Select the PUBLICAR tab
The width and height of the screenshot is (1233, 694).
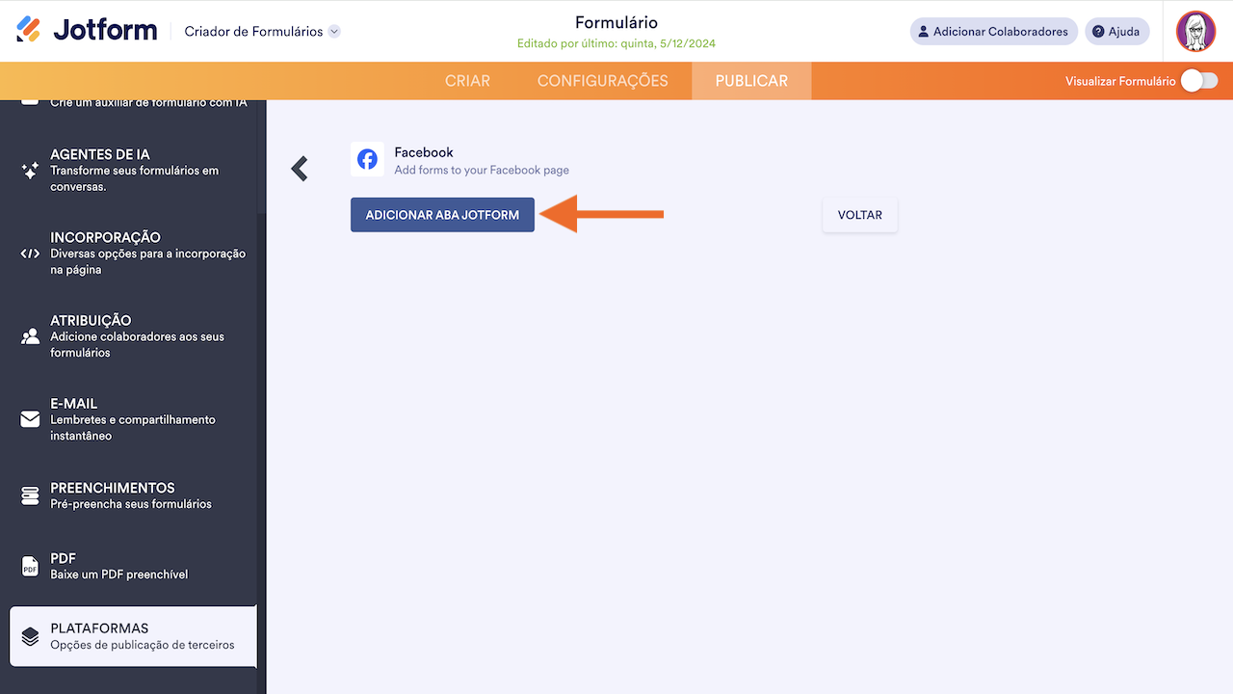tap(751, 81)
